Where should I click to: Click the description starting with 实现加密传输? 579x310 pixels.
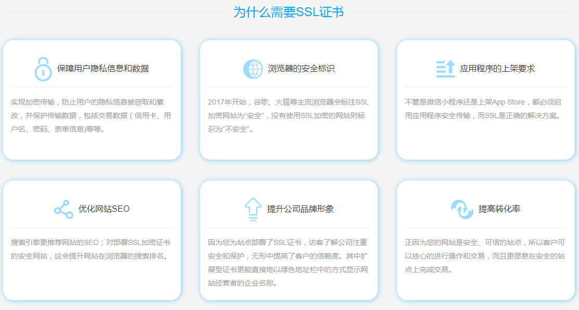[91, 115]
